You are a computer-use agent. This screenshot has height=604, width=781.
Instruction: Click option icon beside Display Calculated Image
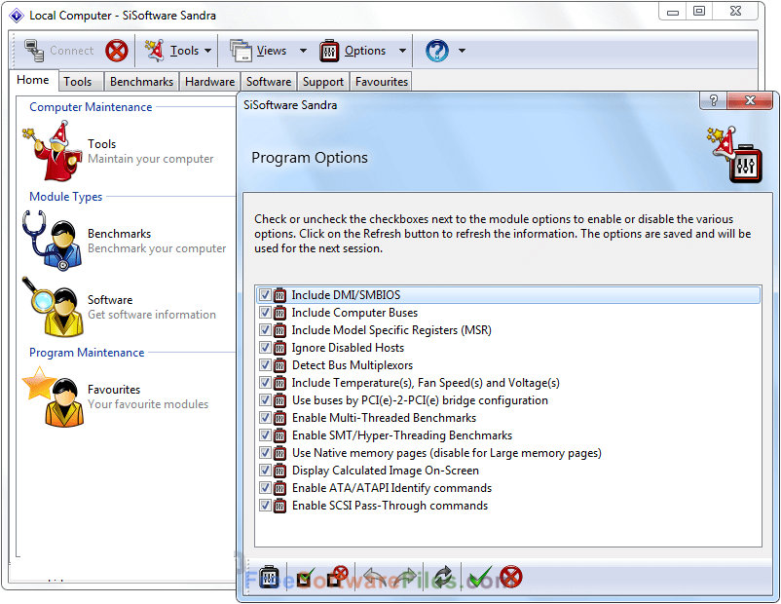[279, 471]
